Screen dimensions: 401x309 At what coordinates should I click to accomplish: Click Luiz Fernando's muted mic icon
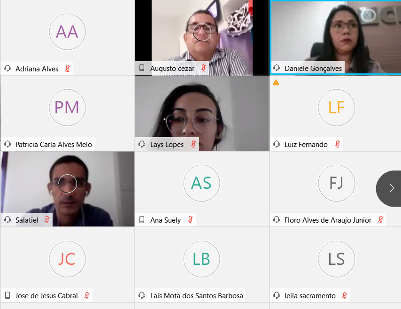tap(338, 144)
